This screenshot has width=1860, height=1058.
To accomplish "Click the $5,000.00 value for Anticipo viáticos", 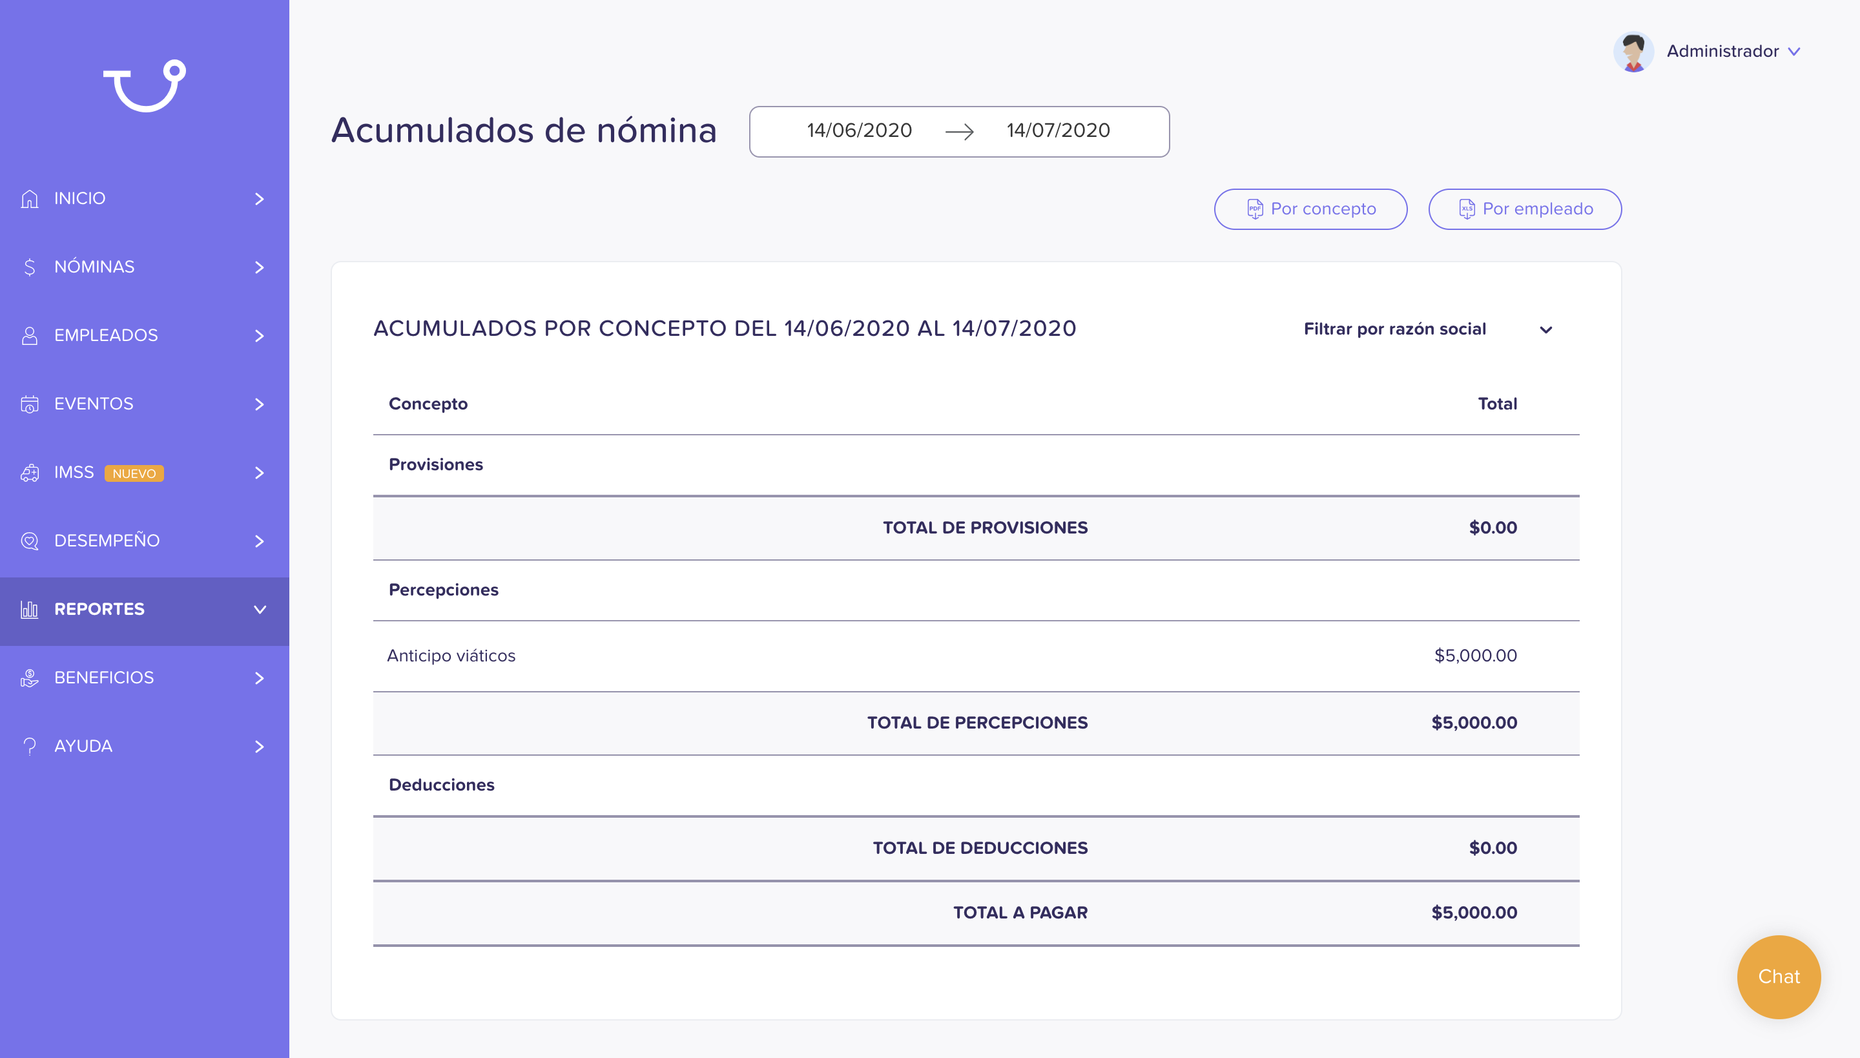I will coord(1475,656).
